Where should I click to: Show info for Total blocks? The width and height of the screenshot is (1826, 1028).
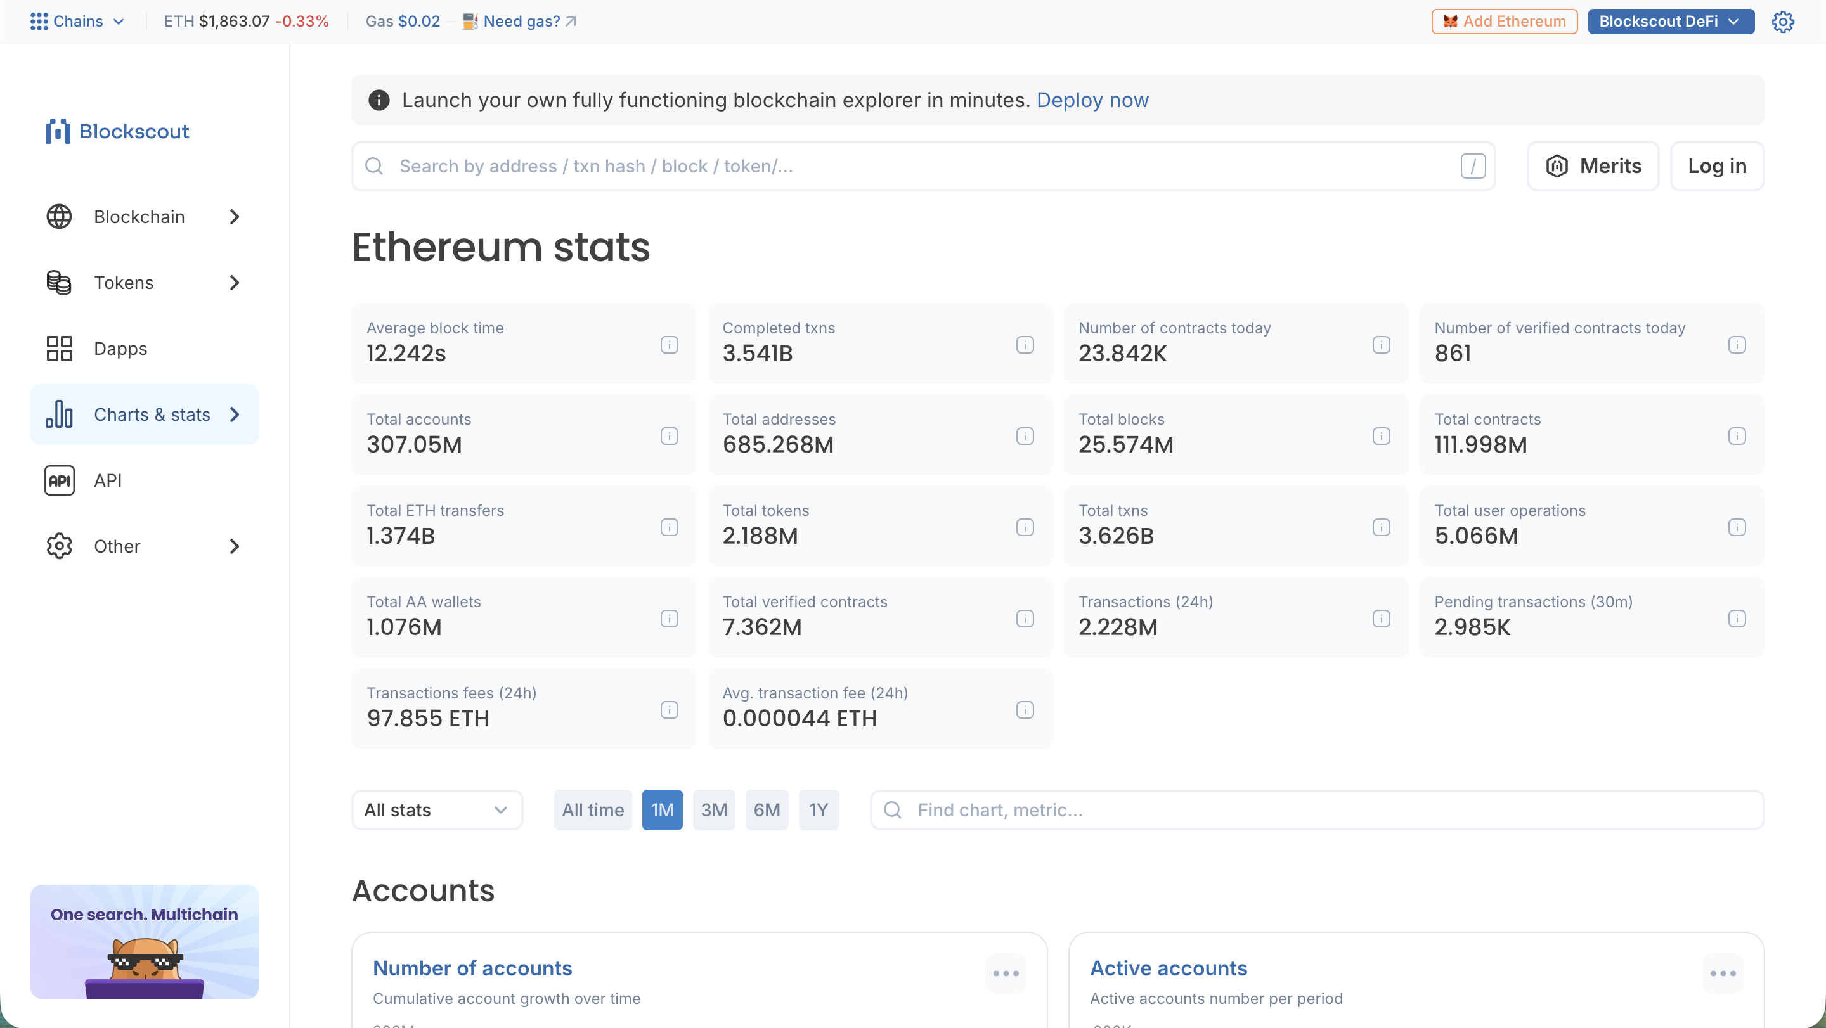pos(1381,435)
